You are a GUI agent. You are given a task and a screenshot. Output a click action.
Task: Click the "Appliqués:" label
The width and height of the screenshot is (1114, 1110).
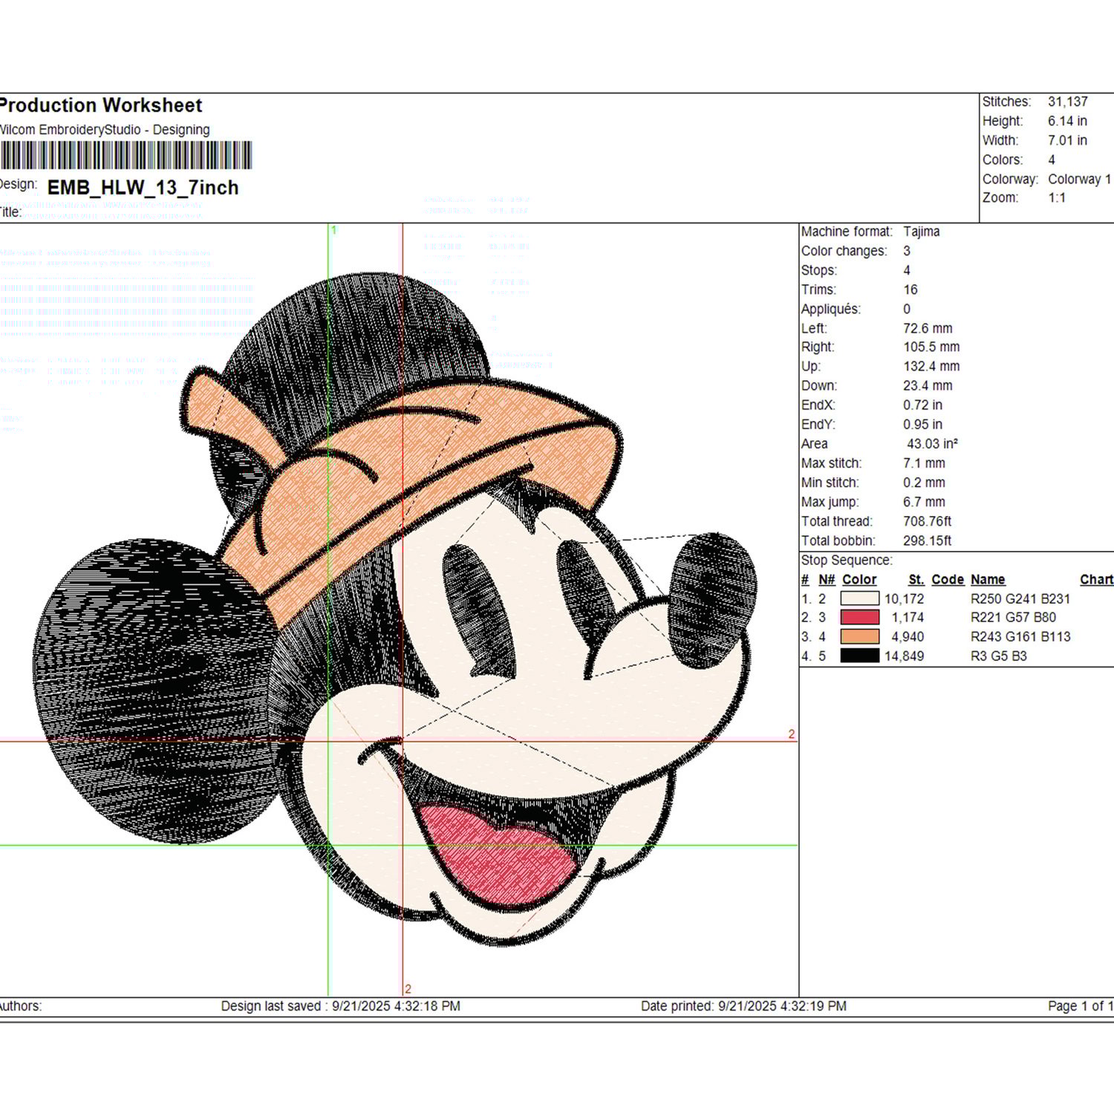click(830, 309)
